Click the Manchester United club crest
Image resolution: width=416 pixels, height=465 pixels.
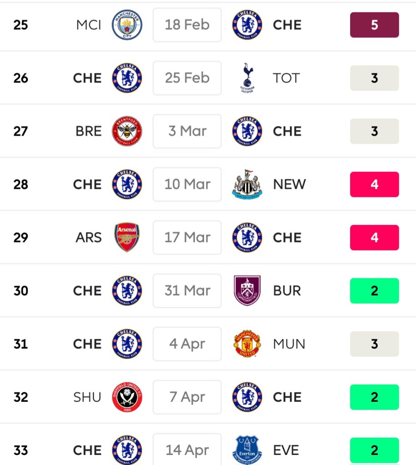[247, 344]
